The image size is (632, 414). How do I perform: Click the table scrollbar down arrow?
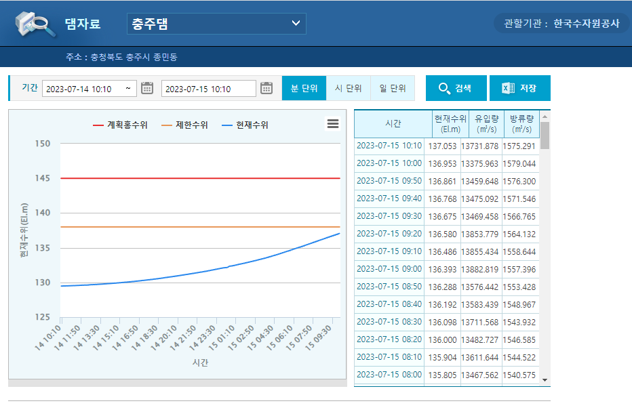pyautogui.click(x=545, y=379)
